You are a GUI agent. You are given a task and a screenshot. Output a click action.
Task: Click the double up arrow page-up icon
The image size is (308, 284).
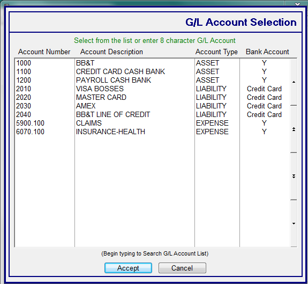click(294, 129)
